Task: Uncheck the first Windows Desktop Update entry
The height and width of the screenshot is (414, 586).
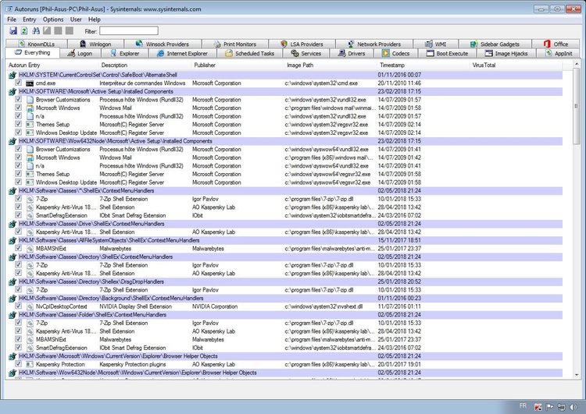Action: tap(18, 132)
